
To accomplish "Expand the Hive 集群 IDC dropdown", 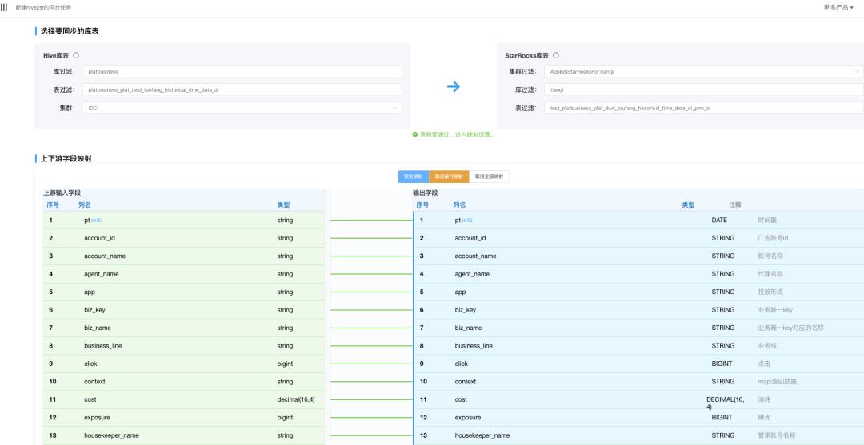I will click(242, 109).
